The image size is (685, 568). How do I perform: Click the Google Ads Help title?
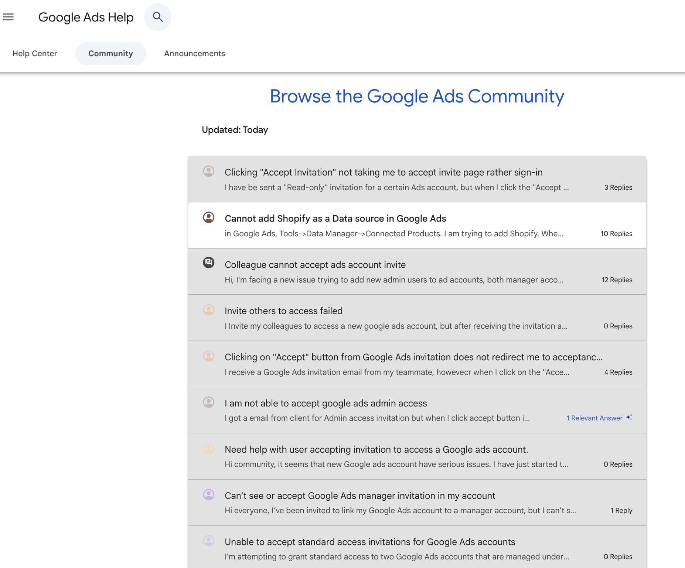tap(86, 17)
